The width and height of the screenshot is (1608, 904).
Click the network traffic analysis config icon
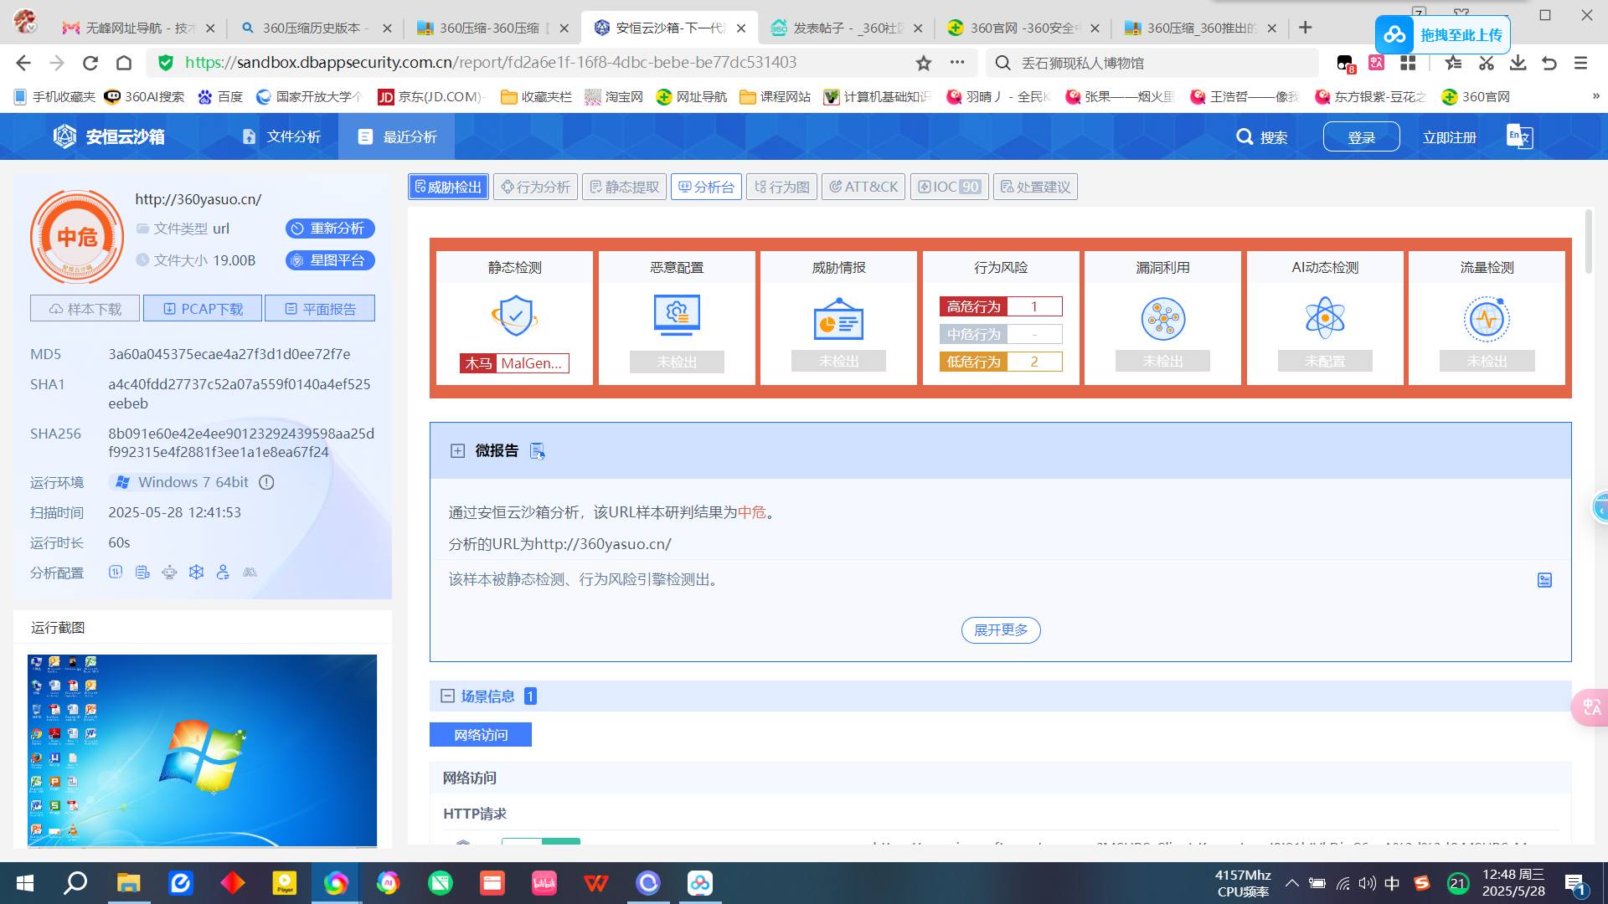(116, 572)
